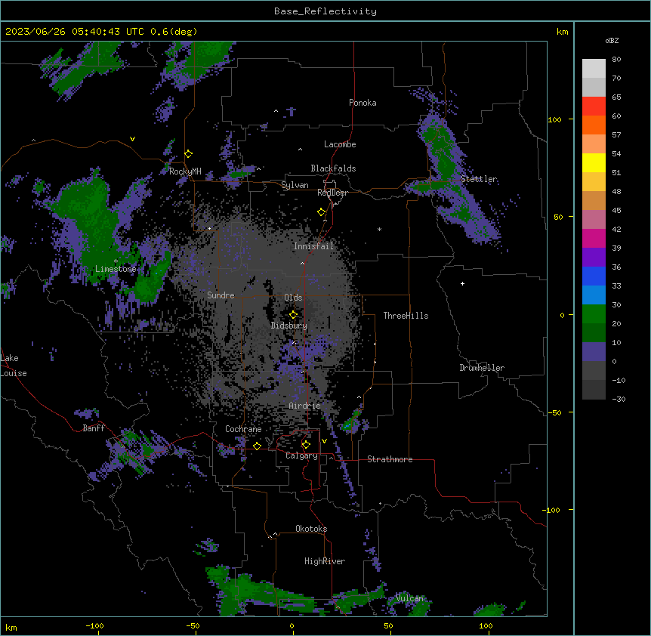Click the Sylvan label

295,185
